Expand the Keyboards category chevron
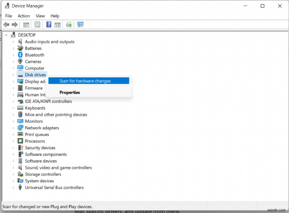 [13, 108]
